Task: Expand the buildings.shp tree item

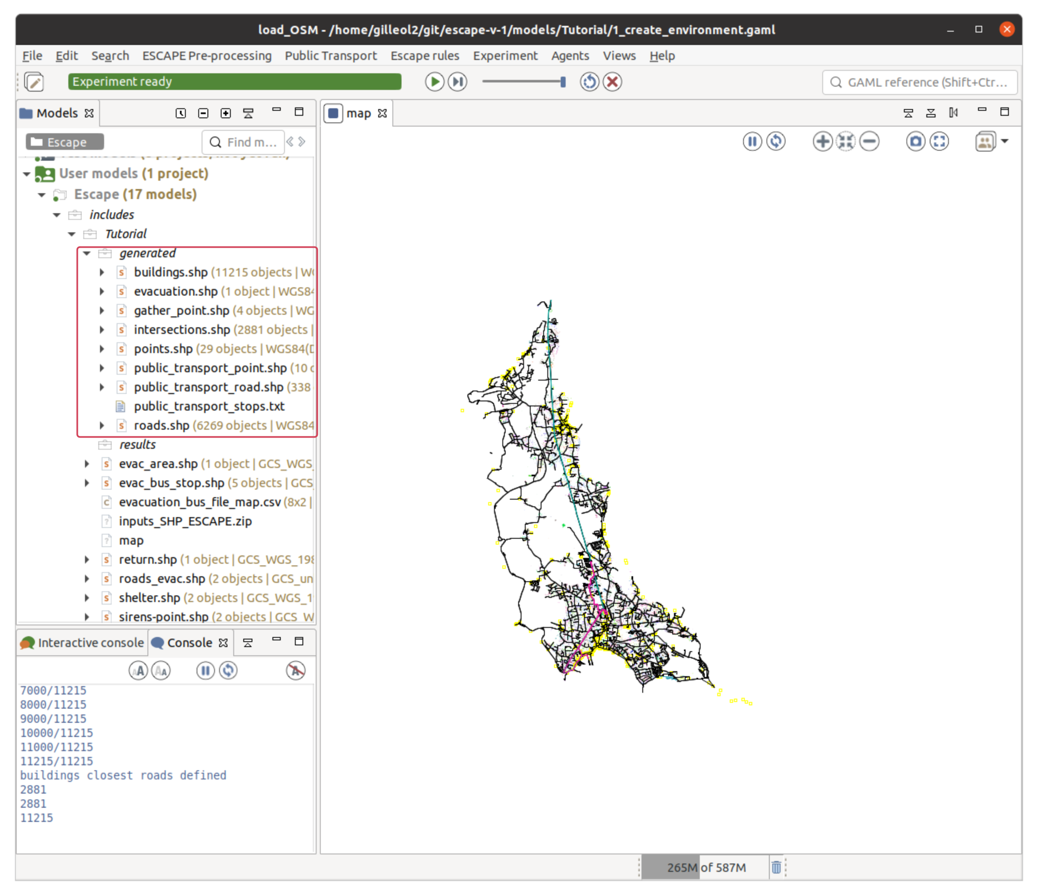Action: 102,272
